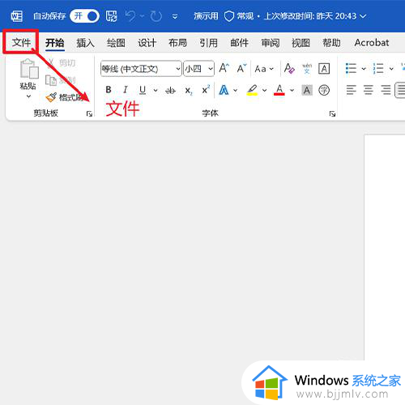Open the 审阅 (Review) tab

pos(271,43)
